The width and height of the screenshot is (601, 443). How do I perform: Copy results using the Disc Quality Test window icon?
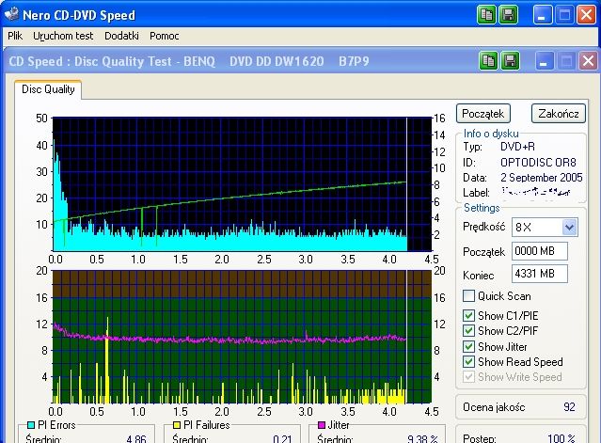click(489, 61)
